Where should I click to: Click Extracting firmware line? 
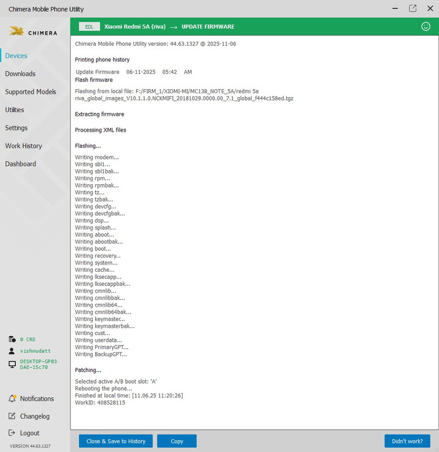(x=100, y=114)
